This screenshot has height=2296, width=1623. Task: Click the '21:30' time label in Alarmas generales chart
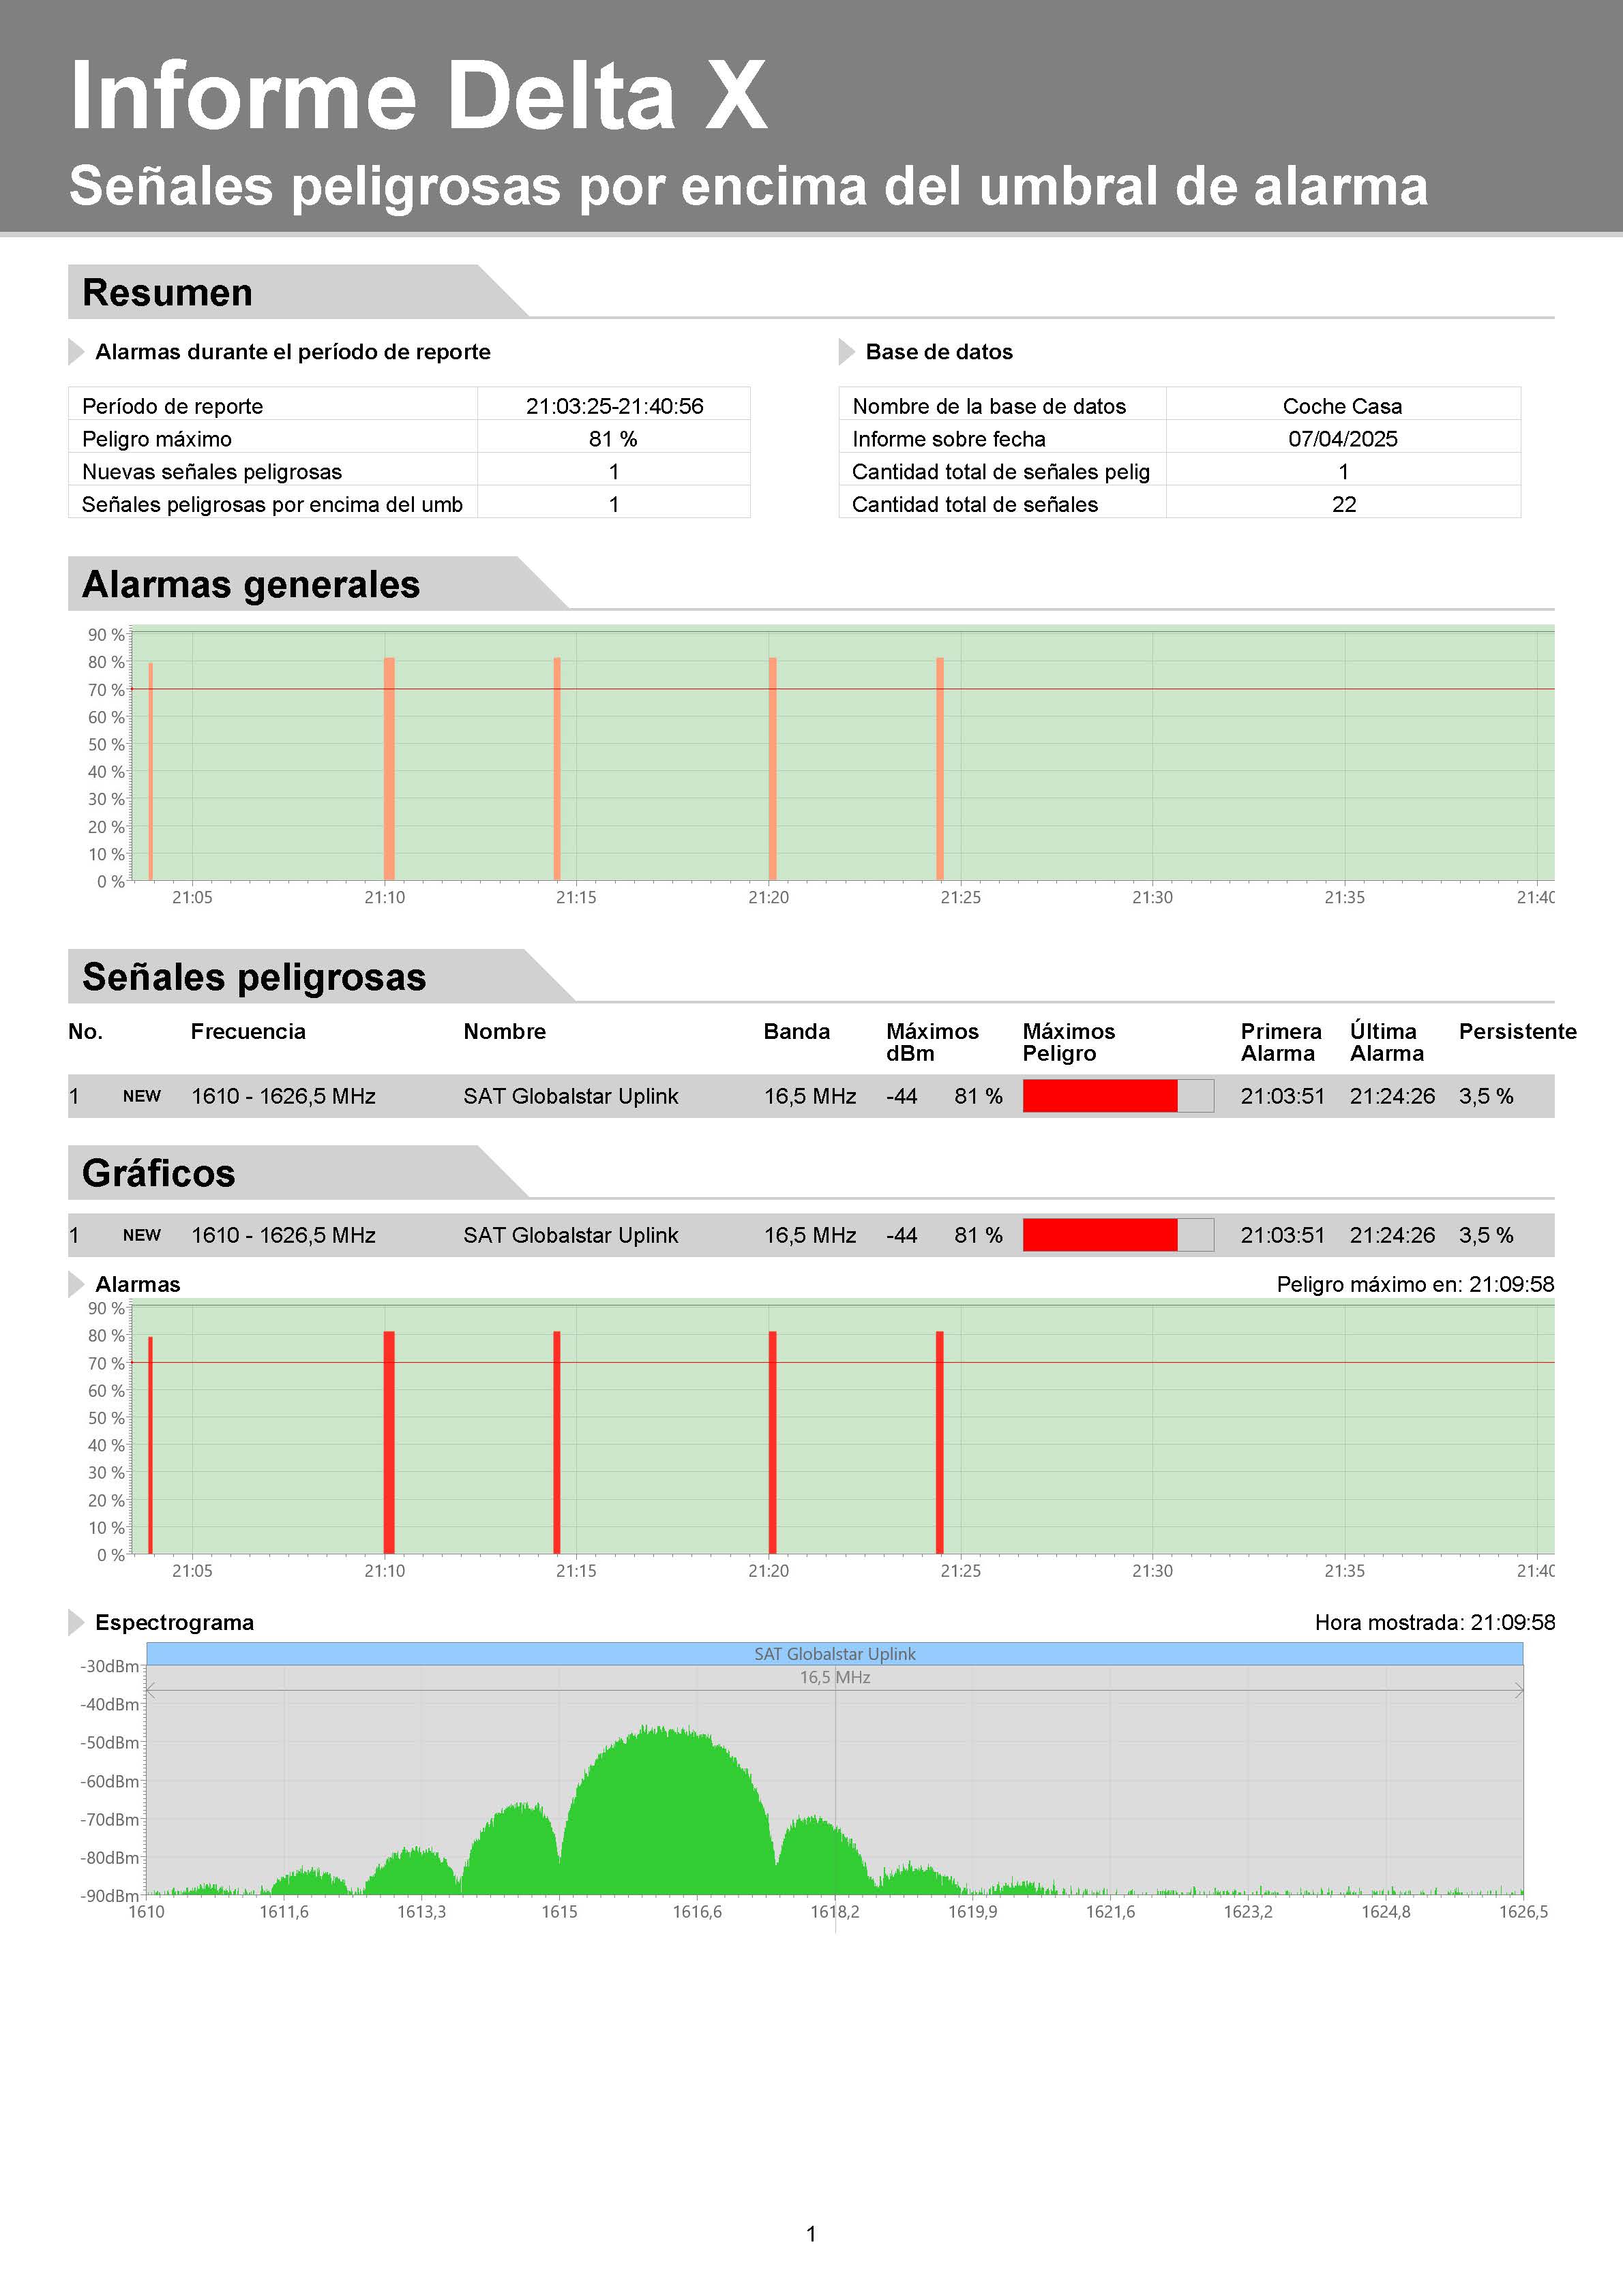click(1152, 897)
